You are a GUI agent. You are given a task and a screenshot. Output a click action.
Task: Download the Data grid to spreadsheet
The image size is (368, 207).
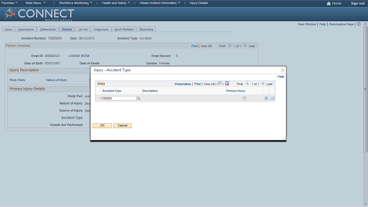coord(227,83)
